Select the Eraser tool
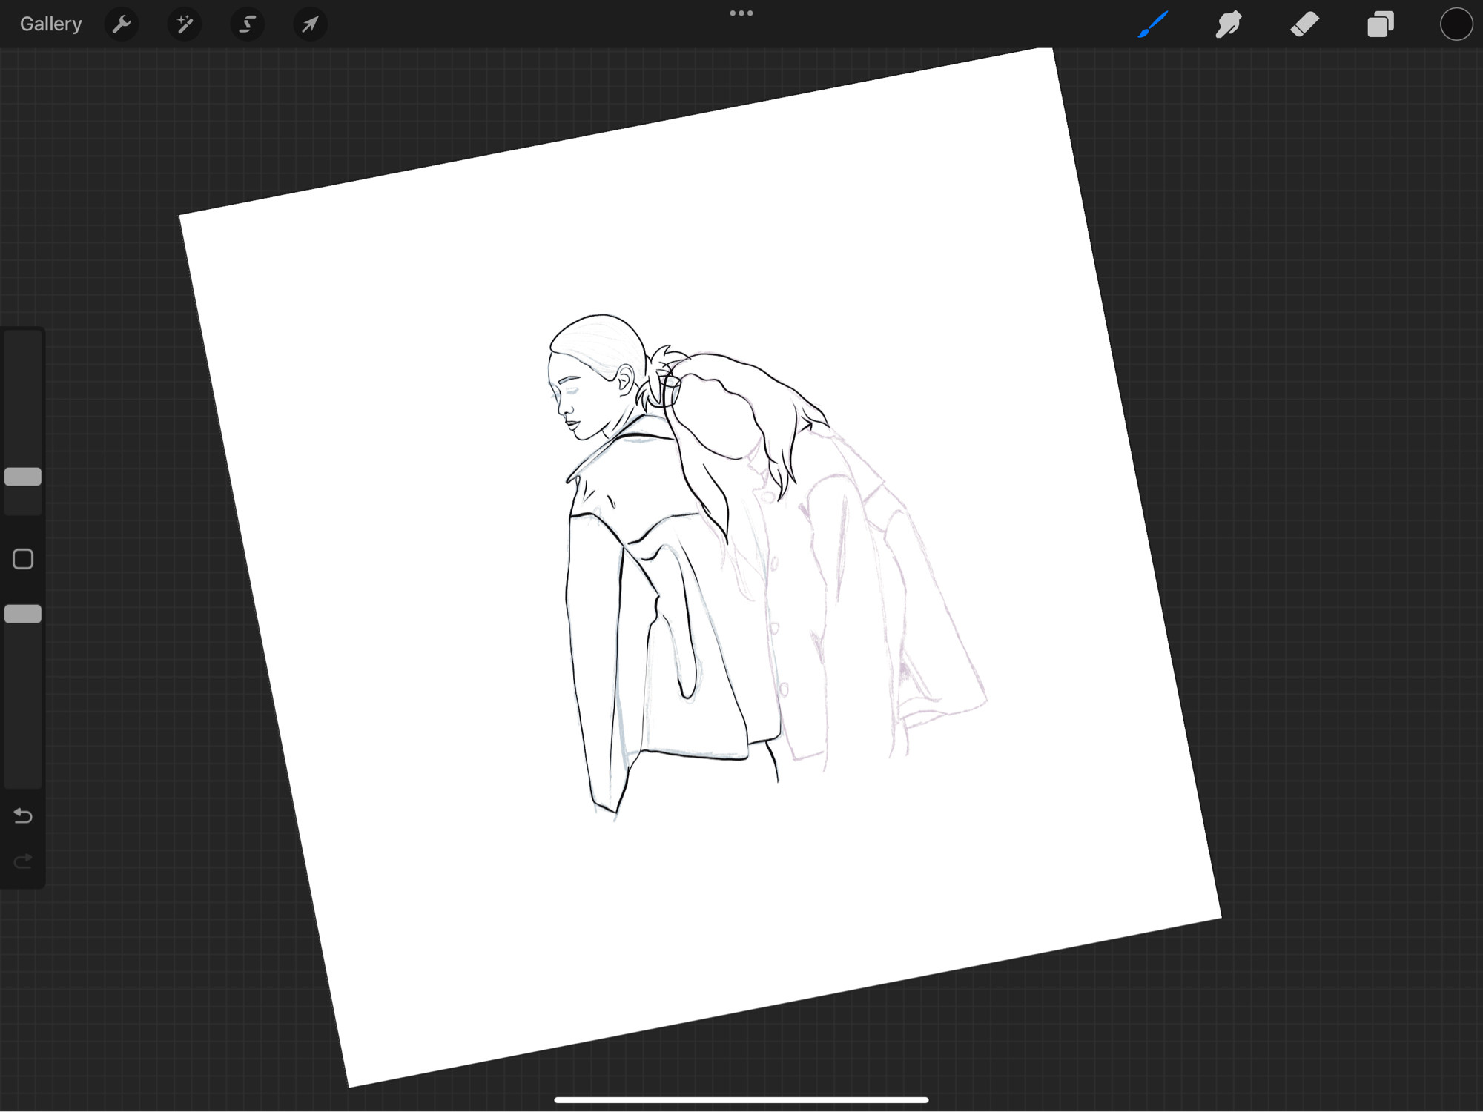The height and width of the screenshot is (1112, 1483). 1304,24
